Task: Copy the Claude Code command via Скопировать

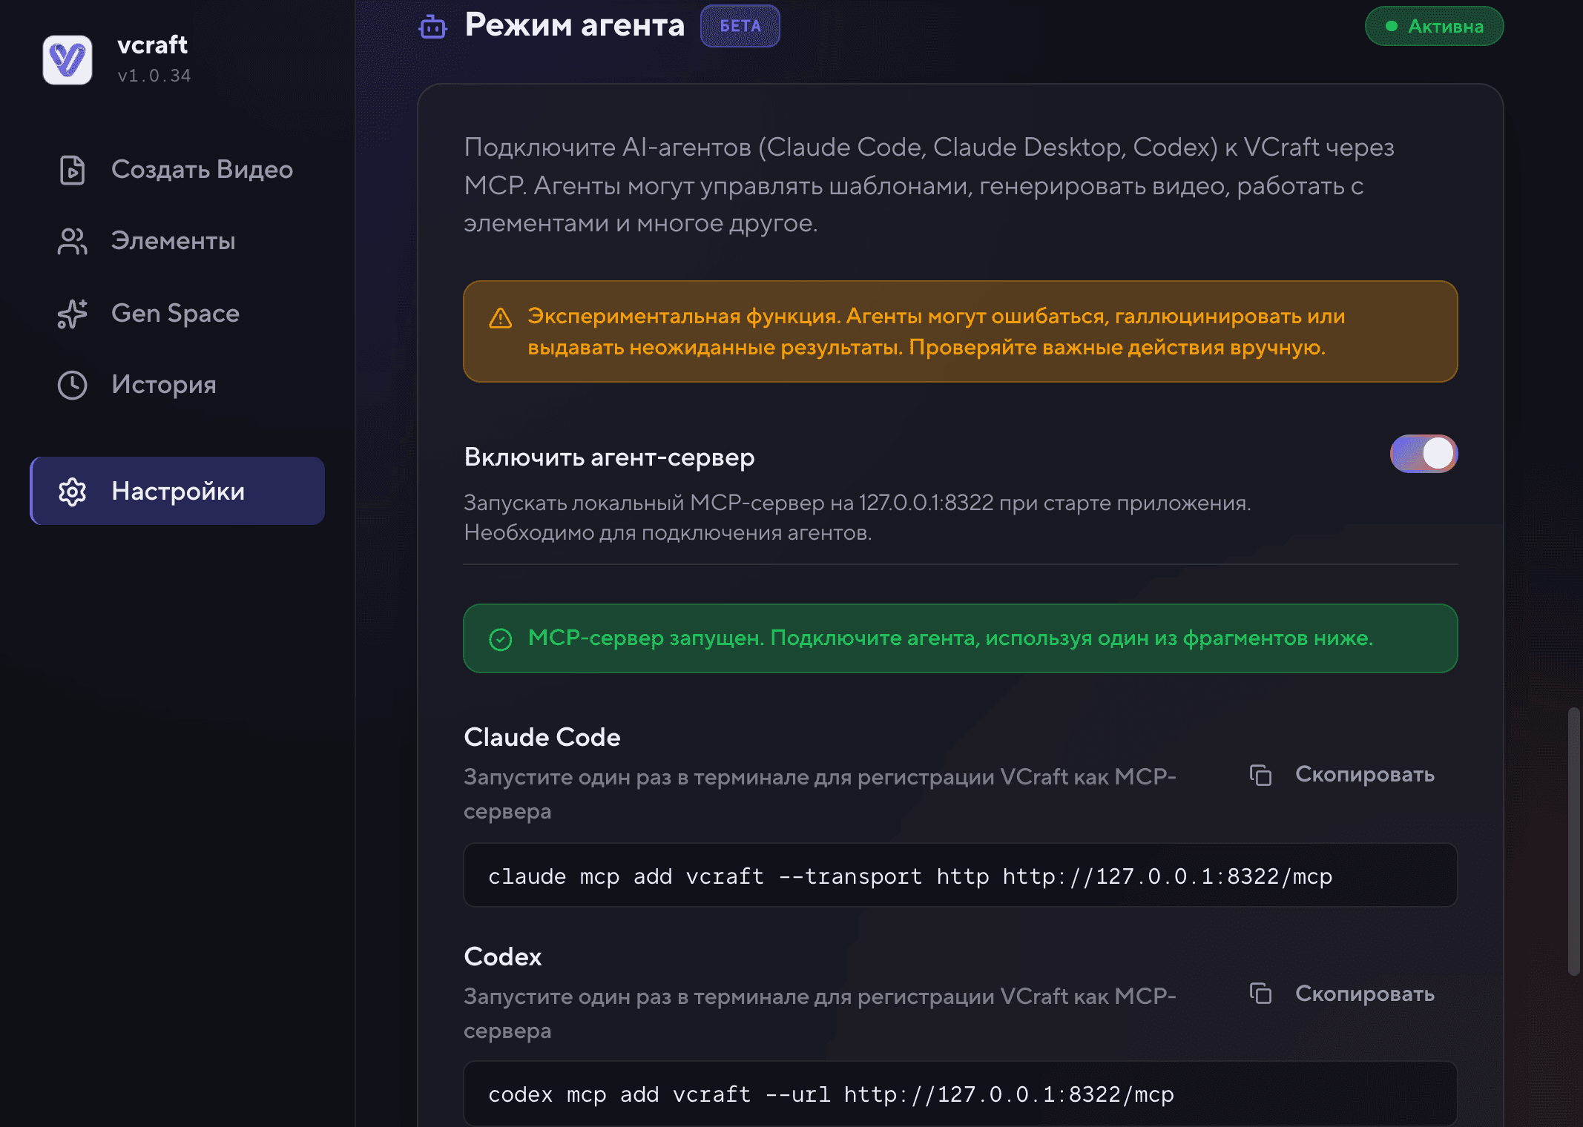Action: pyautogui.click(x=1342, y=775)
